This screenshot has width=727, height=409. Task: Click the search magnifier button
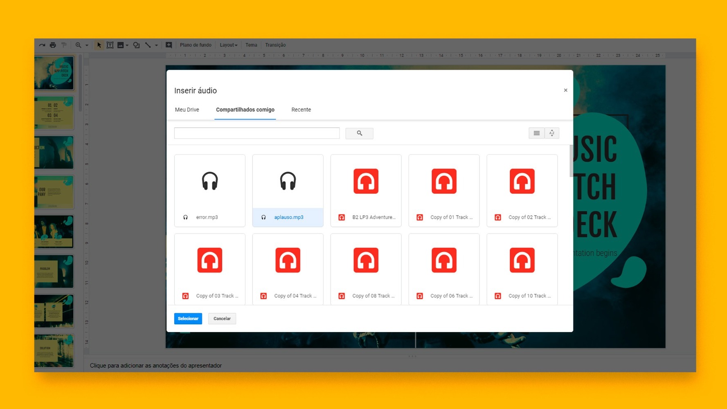359,133
